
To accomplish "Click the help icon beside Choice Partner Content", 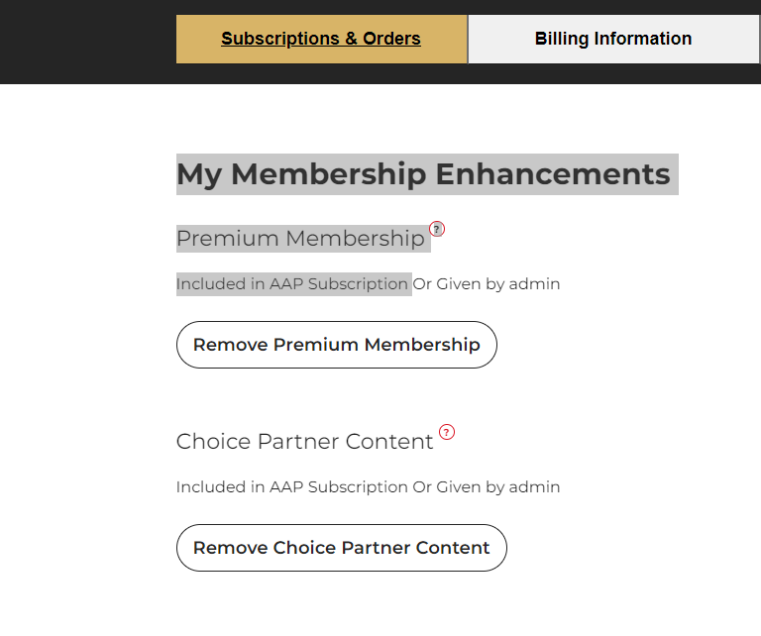I will coord(447,432).
